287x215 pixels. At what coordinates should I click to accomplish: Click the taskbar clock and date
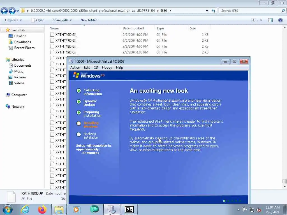click(x=272, y=210)
